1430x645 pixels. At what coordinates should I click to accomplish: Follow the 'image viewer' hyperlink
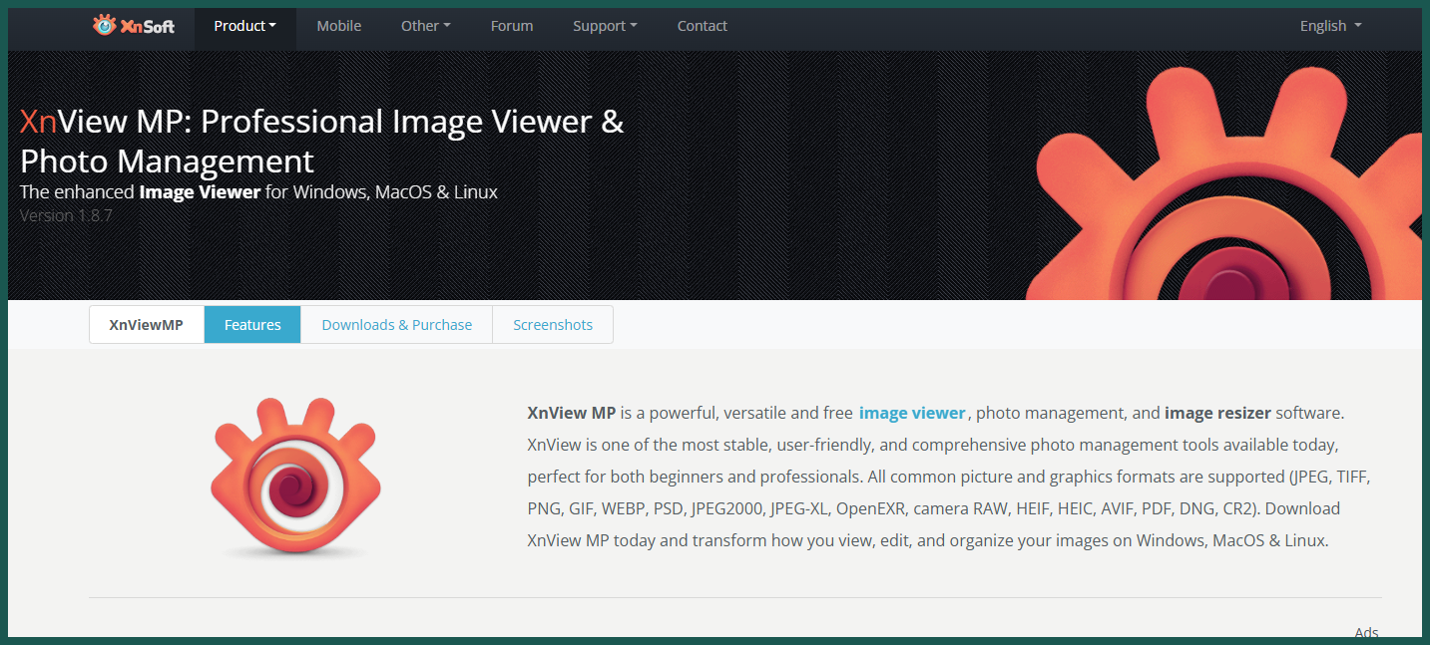(912, 413)
